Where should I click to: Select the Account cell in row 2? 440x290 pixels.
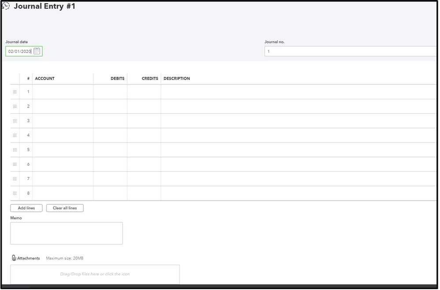coord(63,106)
